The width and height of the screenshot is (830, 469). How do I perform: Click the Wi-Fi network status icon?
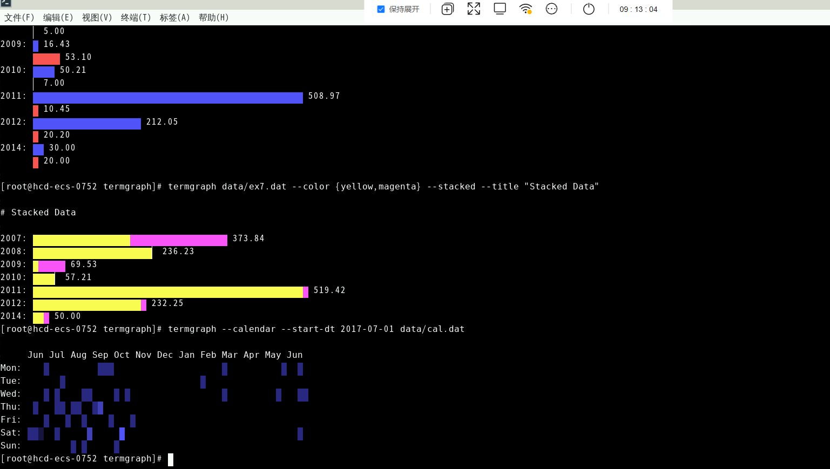pyautogui.click(x=525, y=9)
